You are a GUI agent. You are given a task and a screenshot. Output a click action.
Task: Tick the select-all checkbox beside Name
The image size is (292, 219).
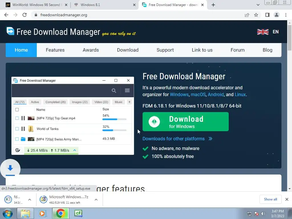tap(17, 109)
